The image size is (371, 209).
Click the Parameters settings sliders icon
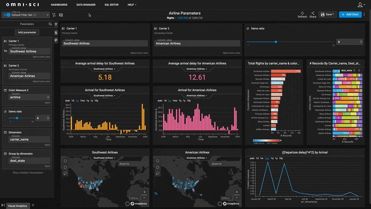point(50,24)
